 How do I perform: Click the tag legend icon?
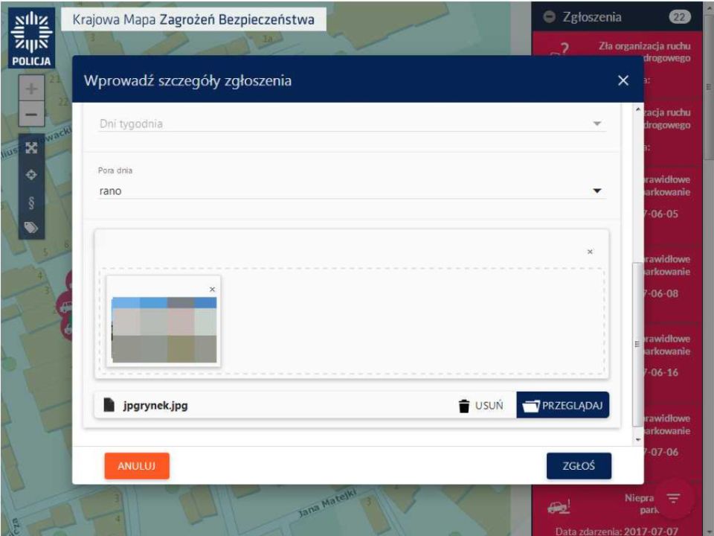coord(31,228)
